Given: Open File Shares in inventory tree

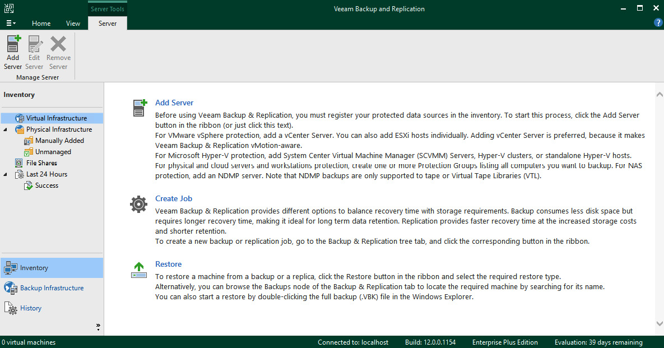Looking at the screenshot, I should 41,163.
